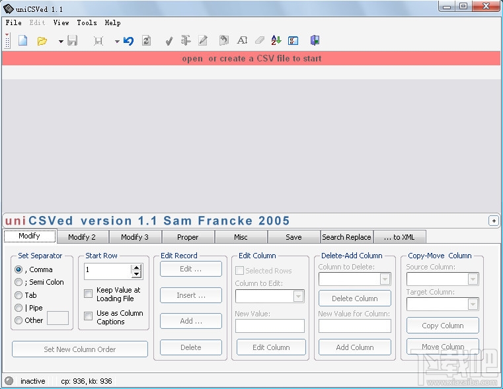This screenshot has height=389, width=503.
Task: Expand the Column to Delete combo box
Action: pos(385,279)
